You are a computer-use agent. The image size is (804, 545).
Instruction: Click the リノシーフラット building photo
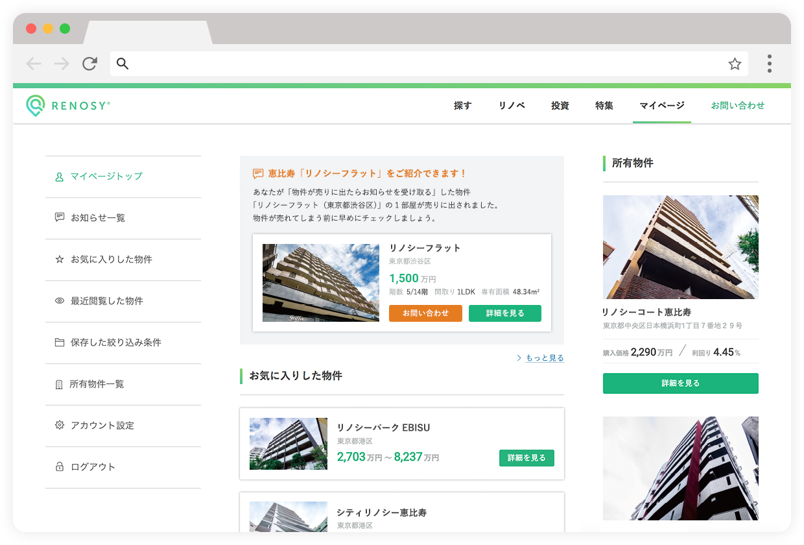click(x=321, y=283)
